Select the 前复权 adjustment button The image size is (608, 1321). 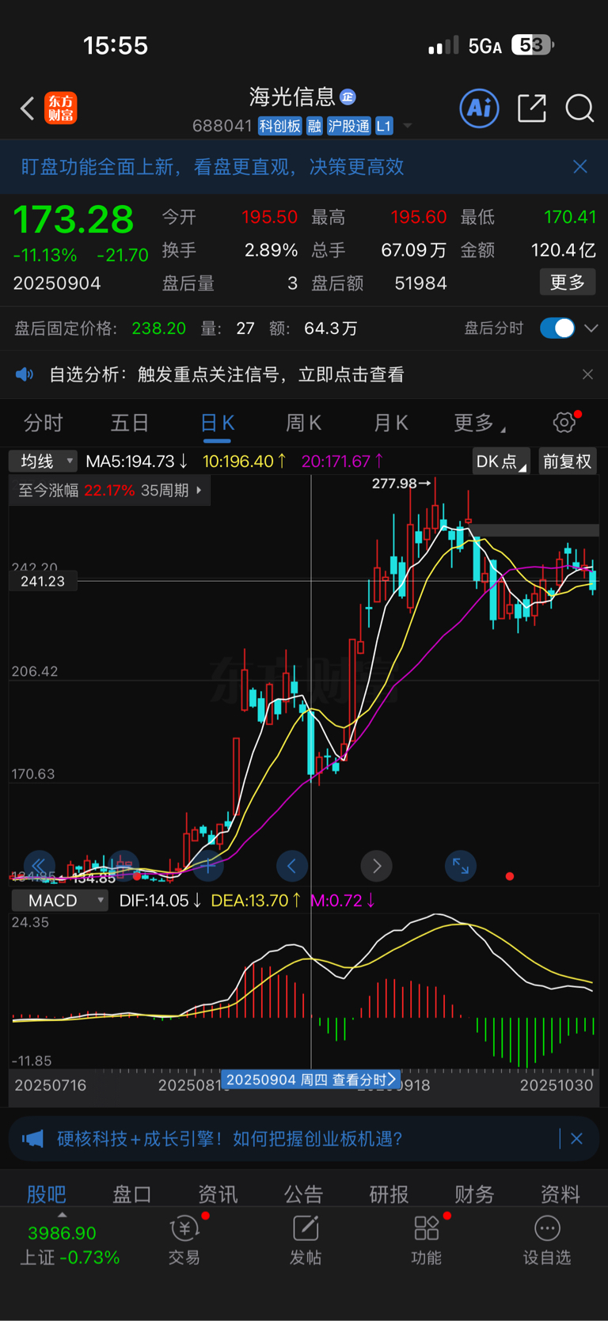(568, 461)
